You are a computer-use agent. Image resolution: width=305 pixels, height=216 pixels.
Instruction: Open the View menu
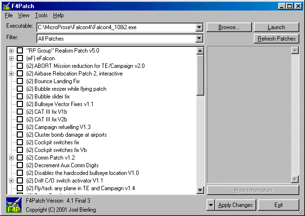tap(23, 16)
